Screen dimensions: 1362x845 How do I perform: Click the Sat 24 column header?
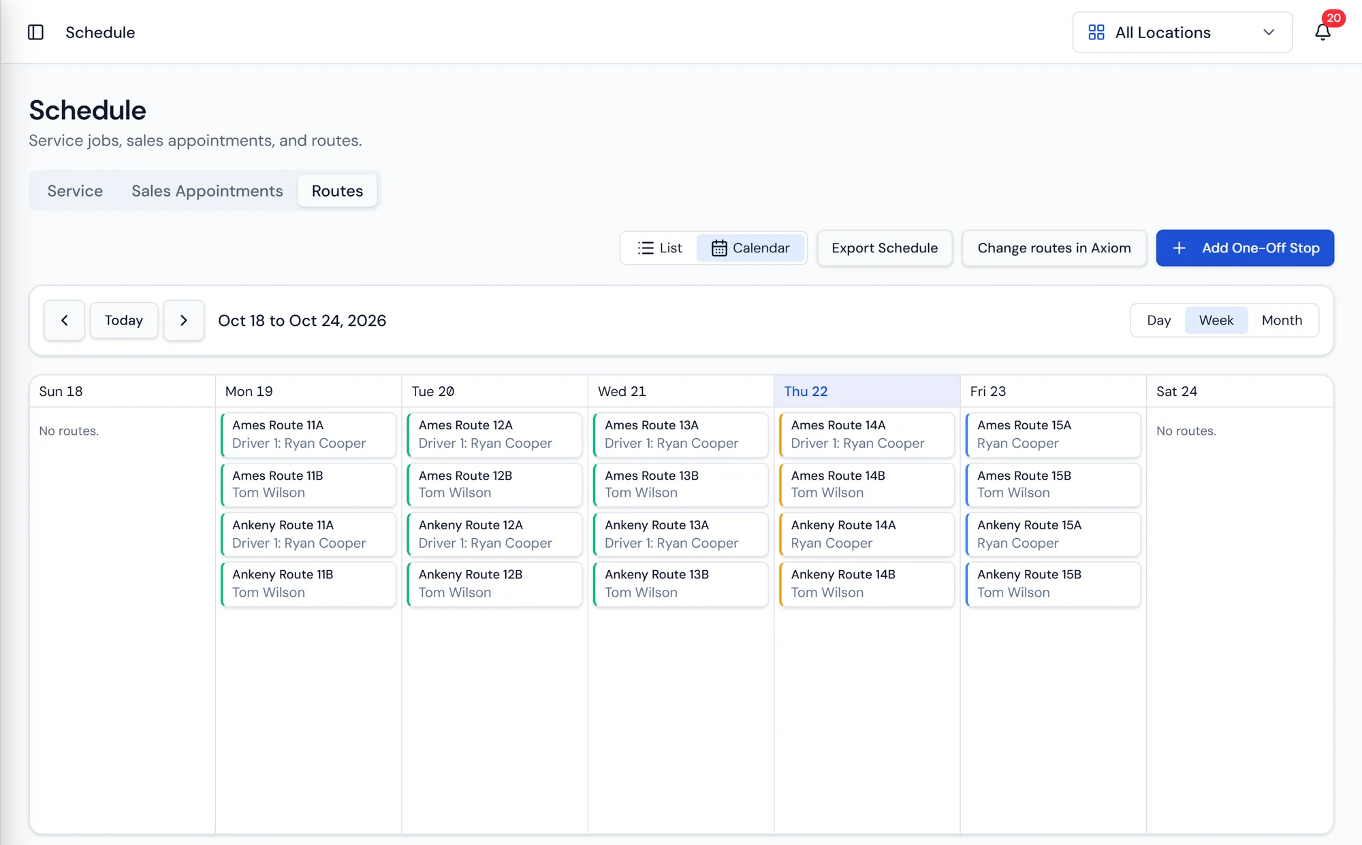[1239, 391]
